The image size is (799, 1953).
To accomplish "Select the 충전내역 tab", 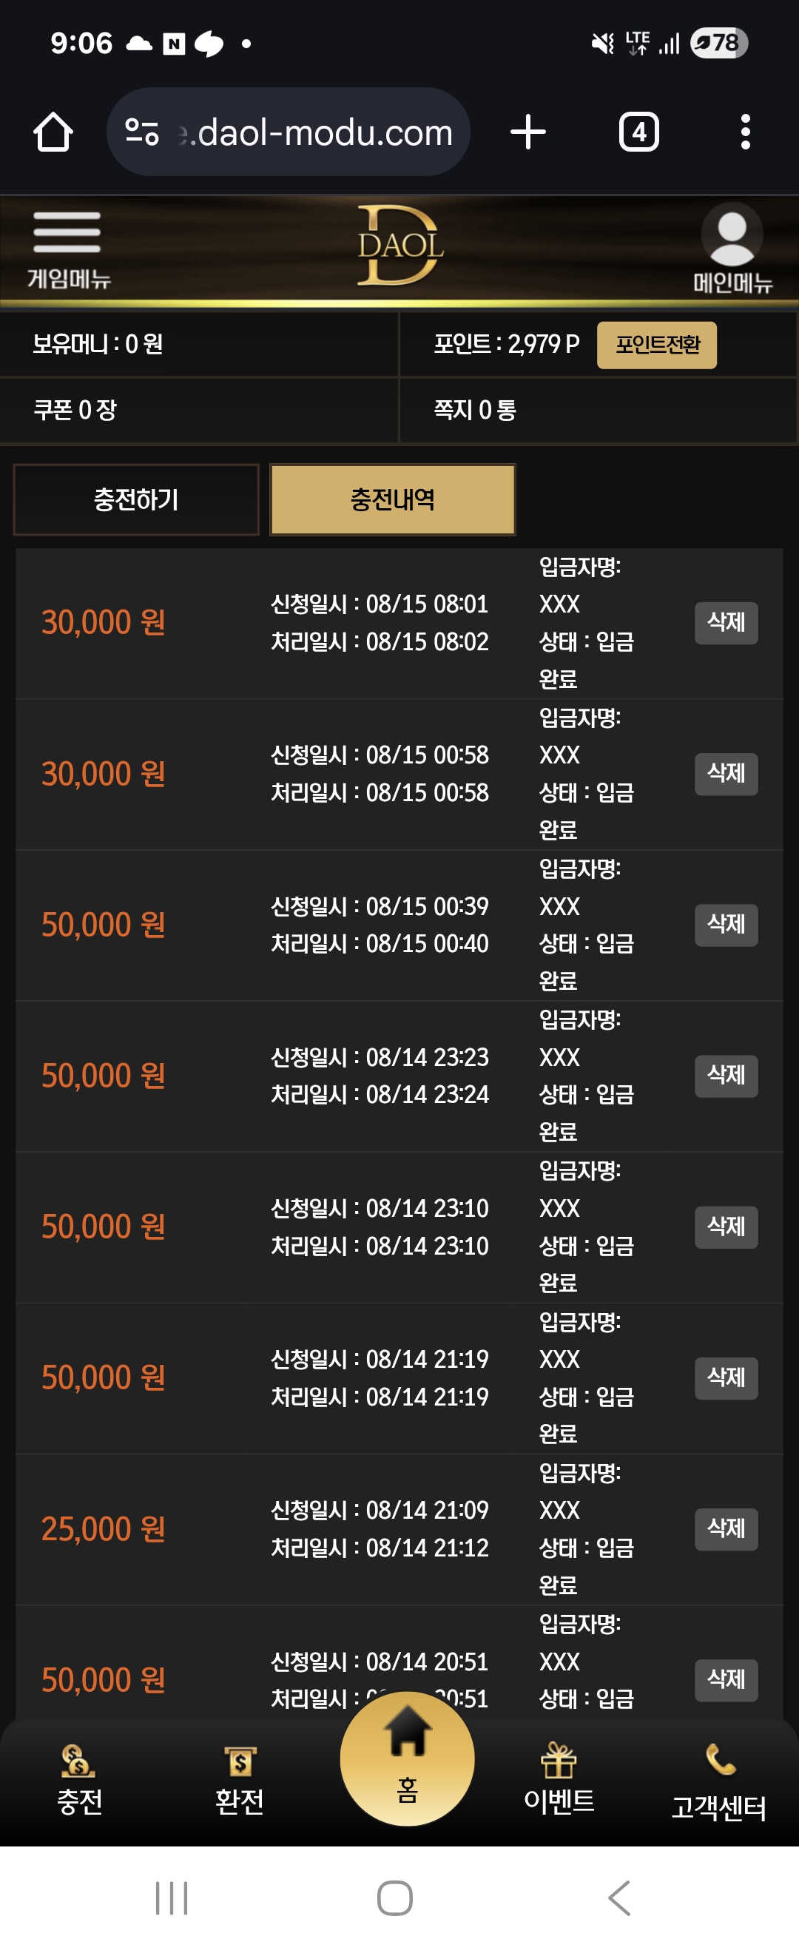I will (393, 499).
